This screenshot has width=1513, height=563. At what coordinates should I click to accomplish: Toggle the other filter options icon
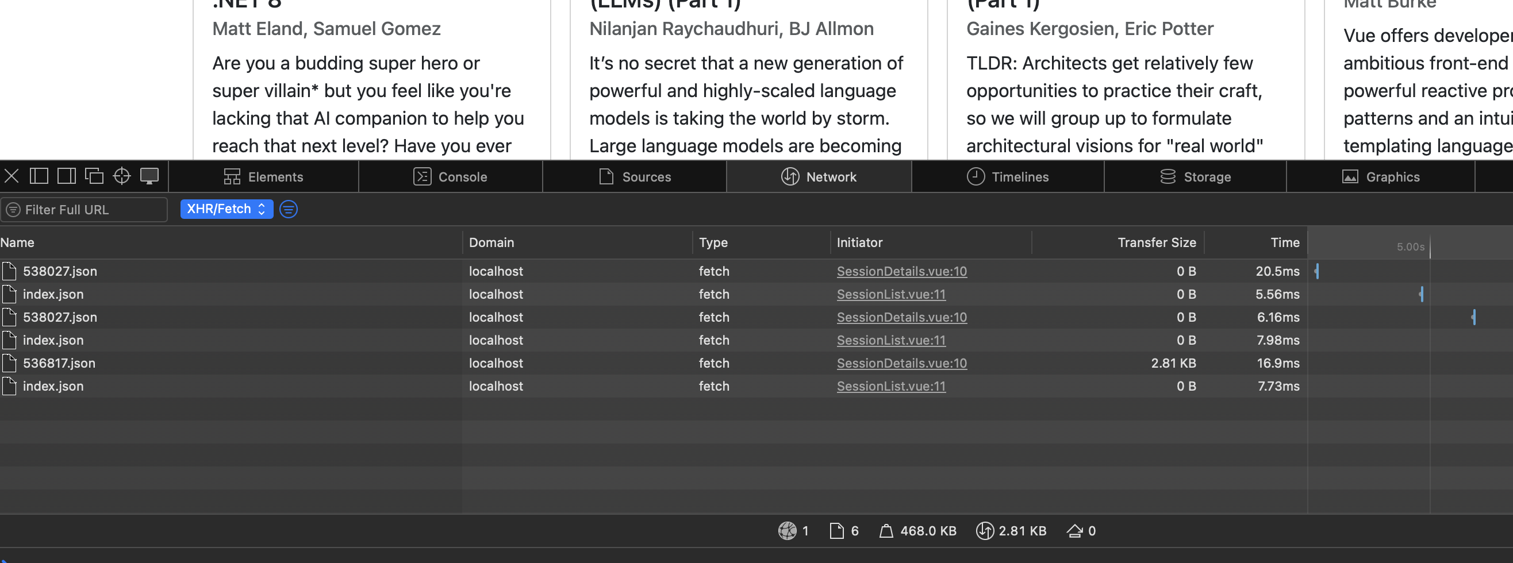click(x=289, y=209)
